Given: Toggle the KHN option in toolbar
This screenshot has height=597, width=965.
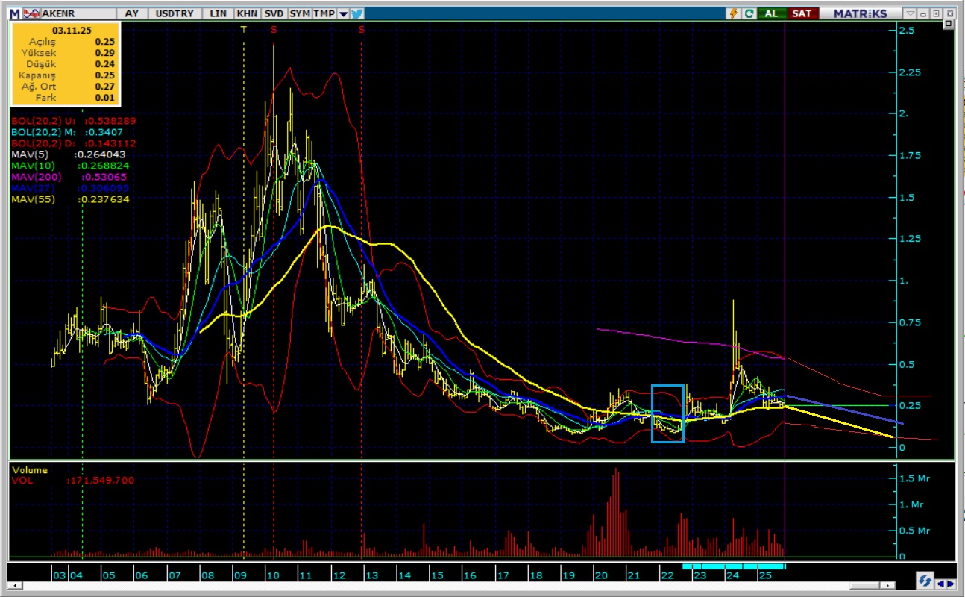Looking at the screenshot, I should (245, 13).
